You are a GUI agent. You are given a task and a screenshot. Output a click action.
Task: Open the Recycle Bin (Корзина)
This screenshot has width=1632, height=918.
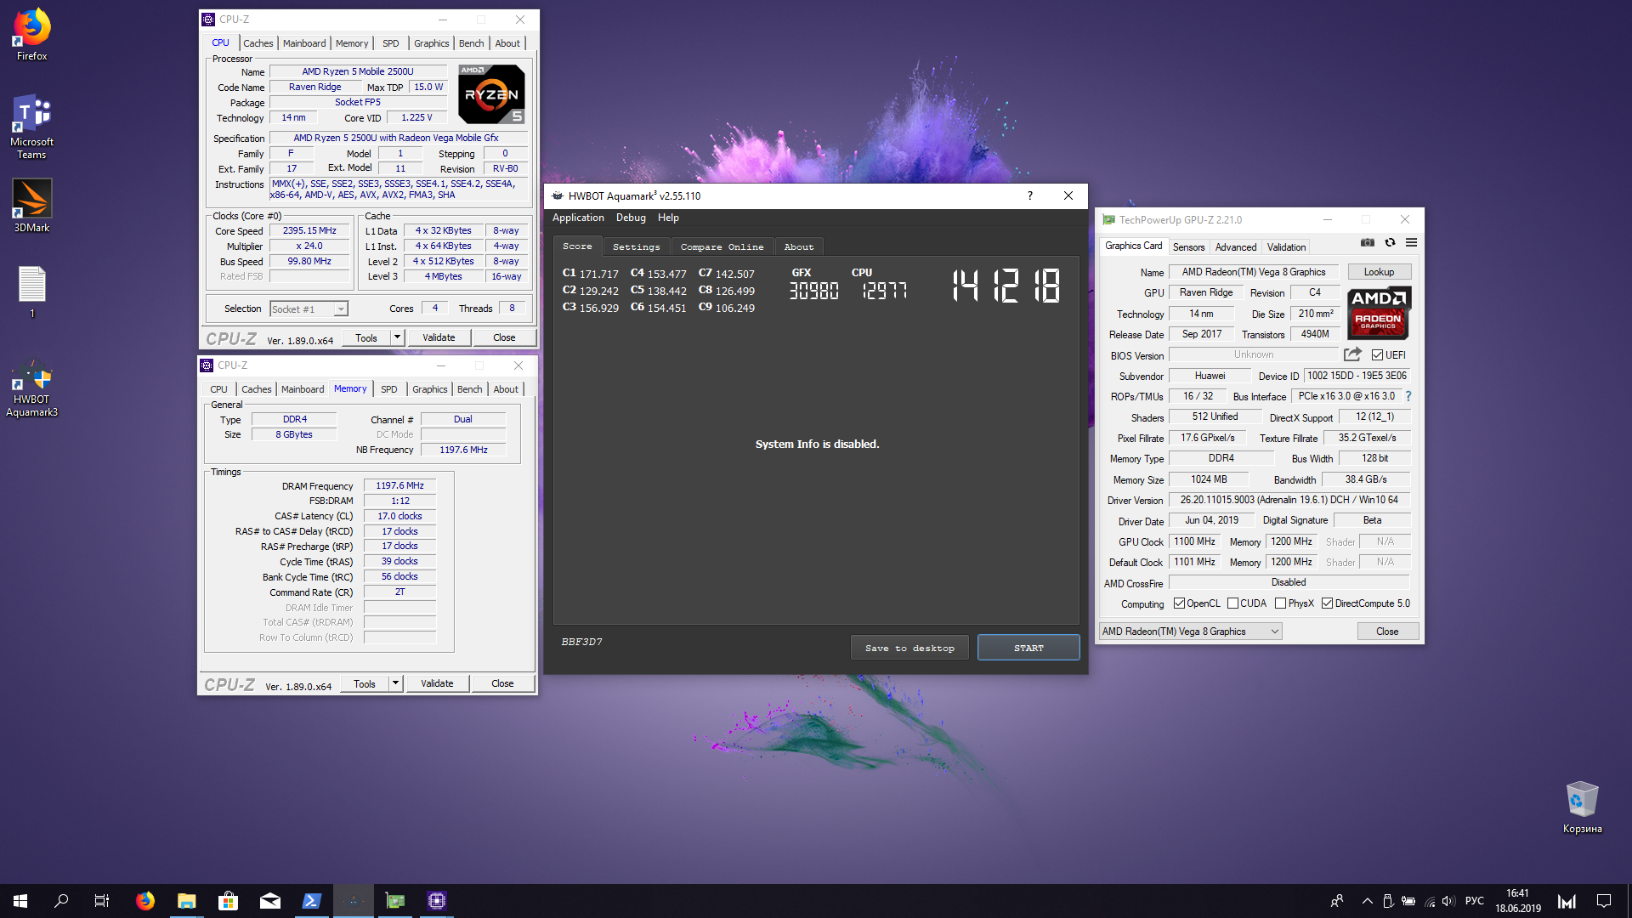(1582, 807)
